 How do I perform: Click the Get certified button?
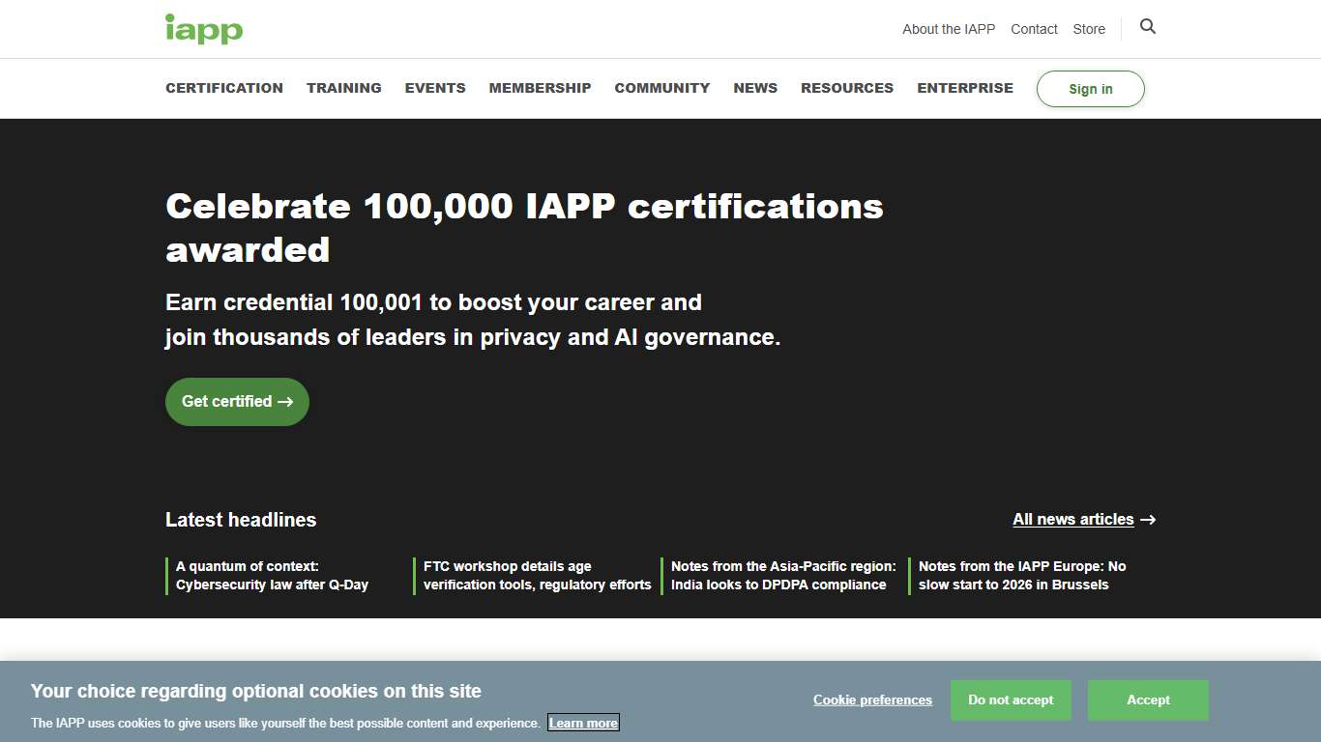(236, 401)
